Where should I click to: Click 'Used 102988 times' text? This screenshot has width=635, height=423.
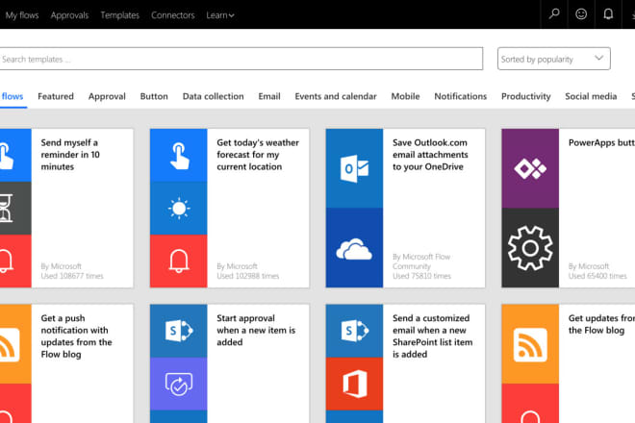[x=248, y=276]
